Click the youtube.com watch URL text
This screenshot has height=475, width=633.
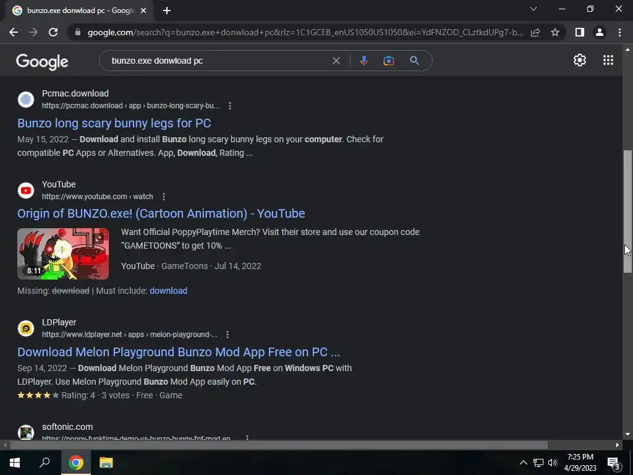pos(97,197)
